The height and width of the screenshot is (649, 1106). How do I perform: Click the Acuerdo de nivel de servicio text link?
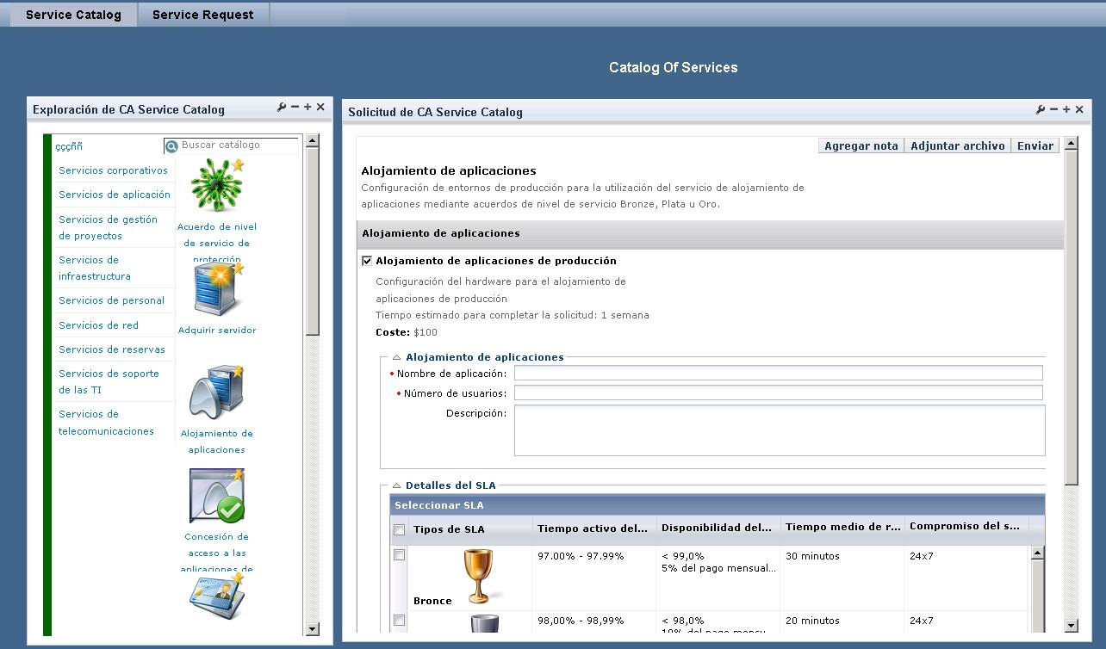click(217, 243)
